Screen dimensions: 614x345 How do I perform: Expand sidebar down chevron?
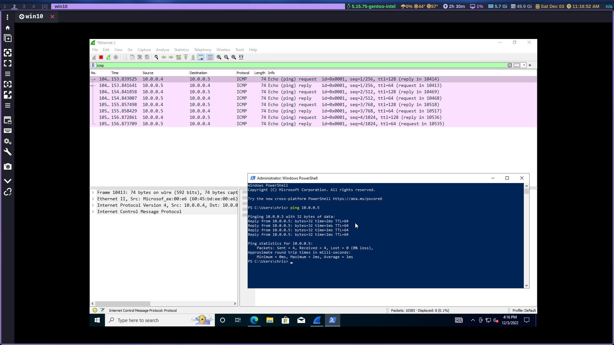[x=8, y=181]
